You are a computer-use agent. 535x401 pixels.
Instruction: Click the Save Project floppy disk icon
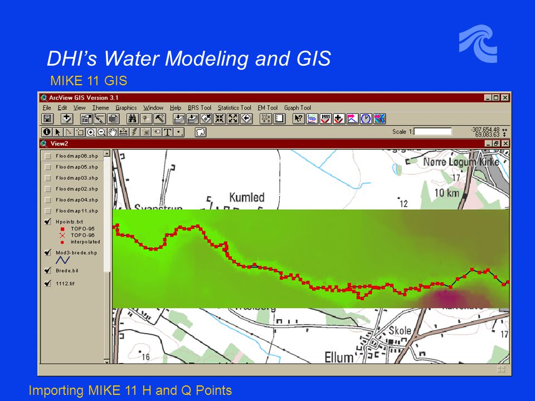[x=47, y=119]
